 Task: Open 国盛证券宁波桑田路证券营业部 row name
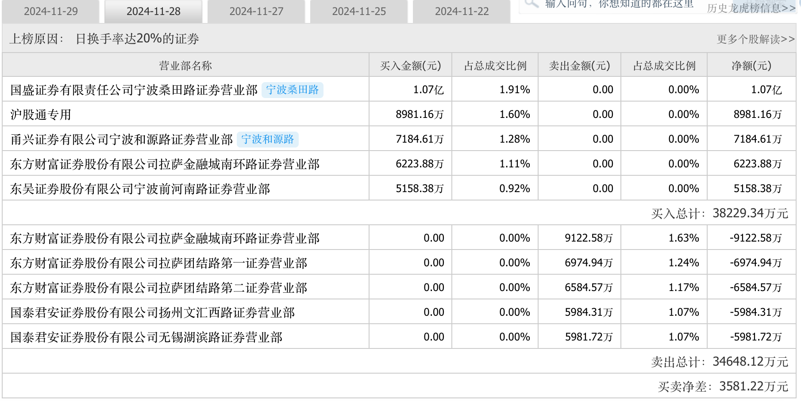pos(134,90)
